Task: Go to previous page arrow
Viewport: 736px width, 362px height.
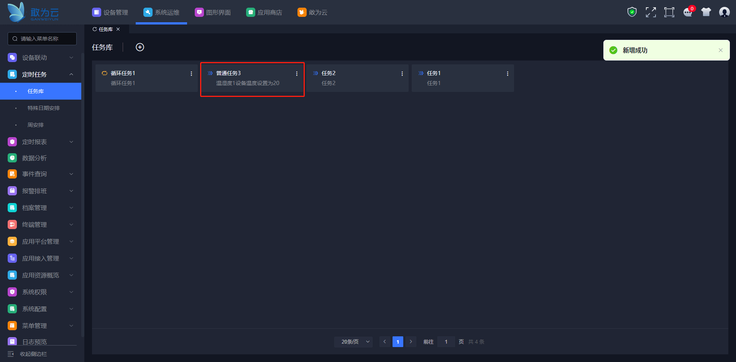Action: point(385,342)
